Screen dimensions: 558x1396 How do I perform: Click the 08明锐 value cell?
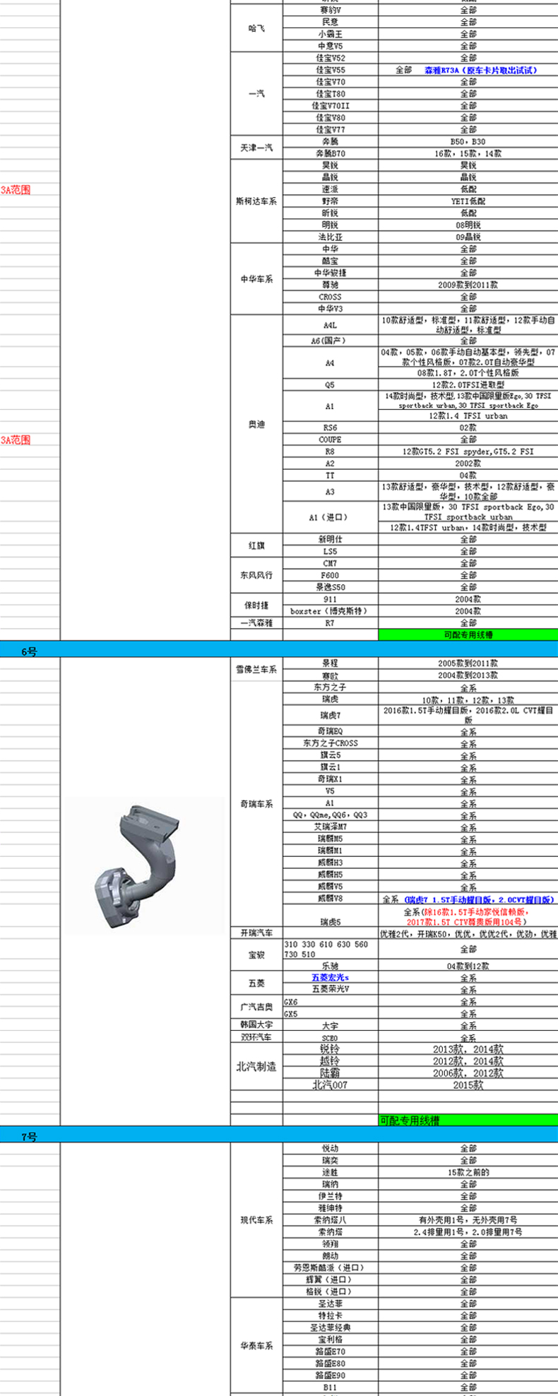point(468,225)
